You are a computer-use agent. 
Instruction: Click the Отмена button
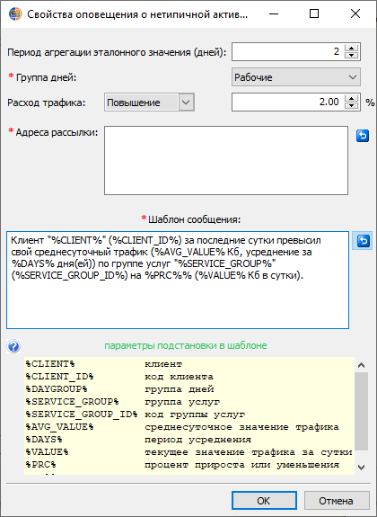click(337, 501)
